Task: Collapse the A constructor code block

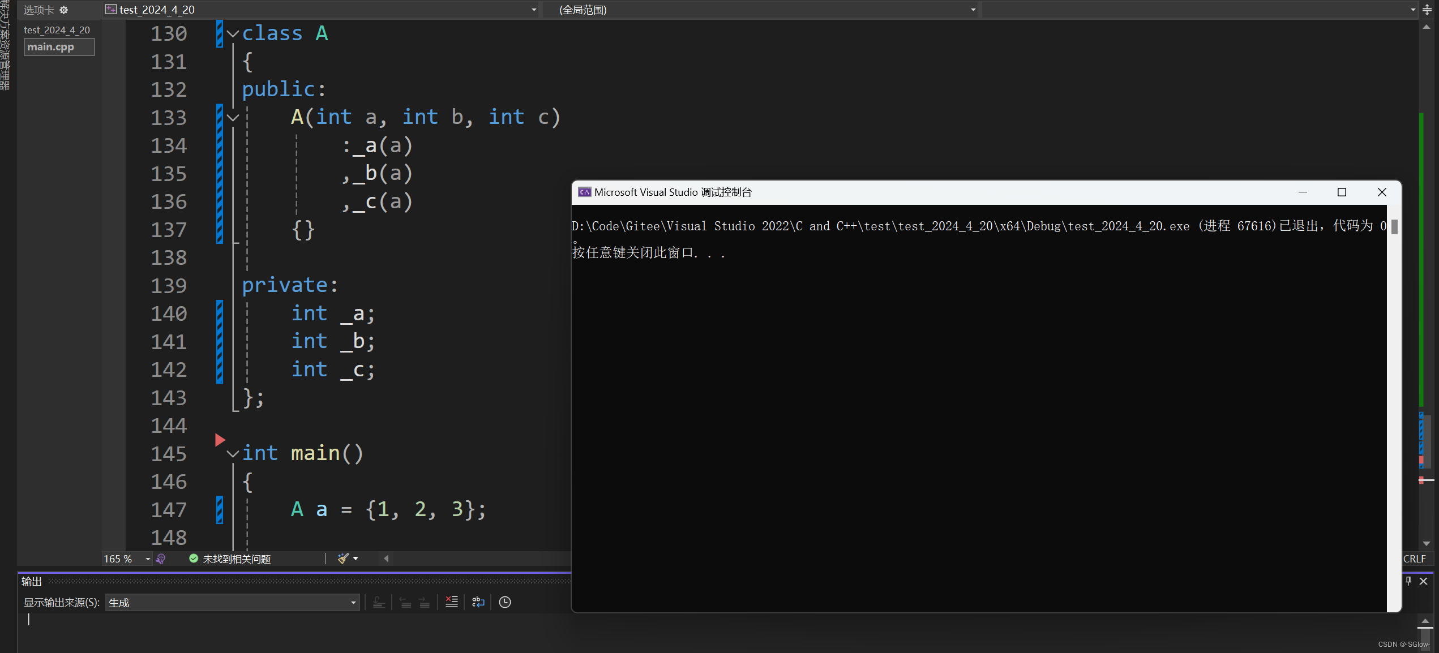Action: pyautogui.click(x=233, y=118)
